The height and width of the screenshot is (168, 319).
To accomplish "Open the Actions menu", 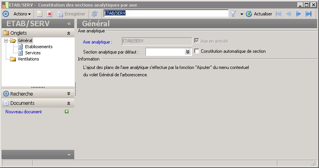I will pos(22,14).
